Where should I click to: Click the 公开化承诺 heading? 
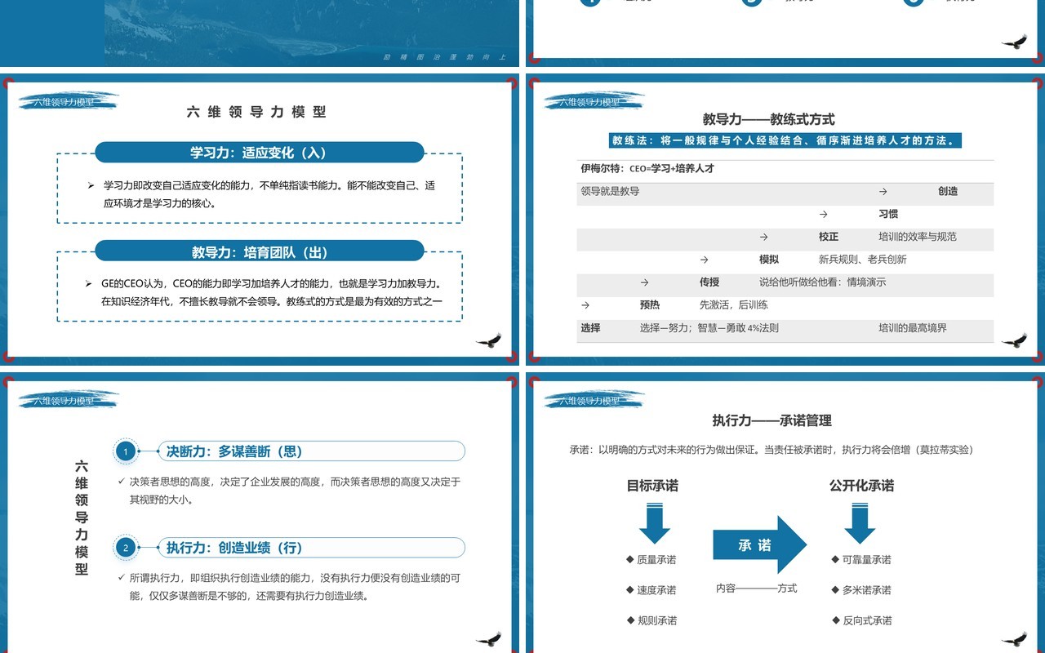coord(861,486)
